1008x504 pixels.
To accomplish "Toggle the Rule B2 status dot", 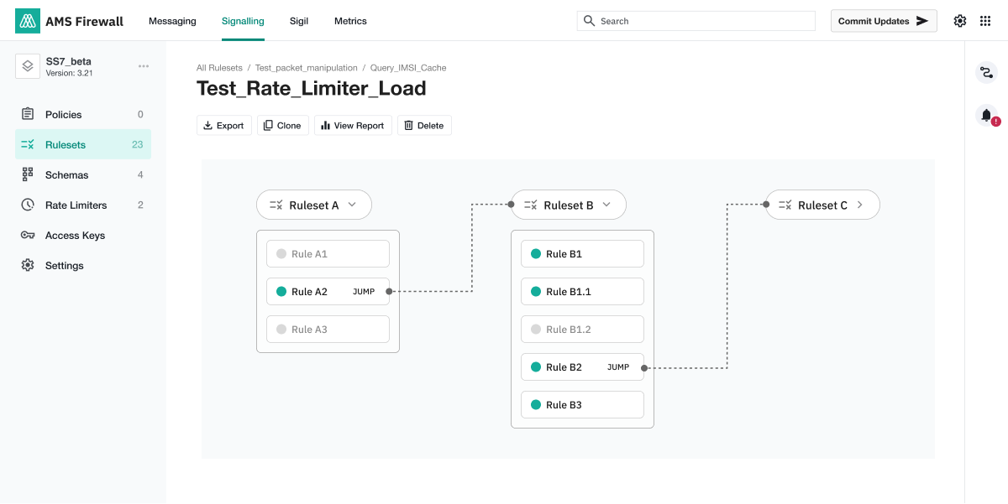I will [536, 367].
